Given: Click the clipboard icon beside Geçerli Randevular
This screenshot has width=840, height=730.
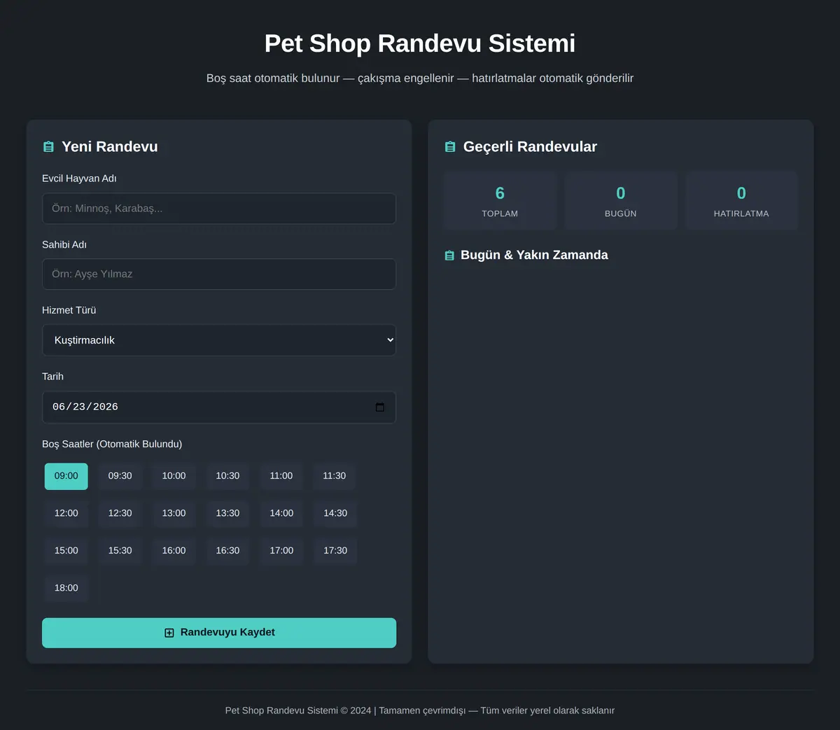Looking at the screenshot, I should pos(450,147).
